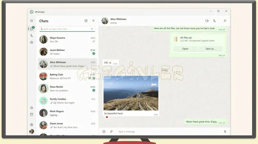Click 'Here are all the files' message
The image size is (258, 144).
pos(189,29)
